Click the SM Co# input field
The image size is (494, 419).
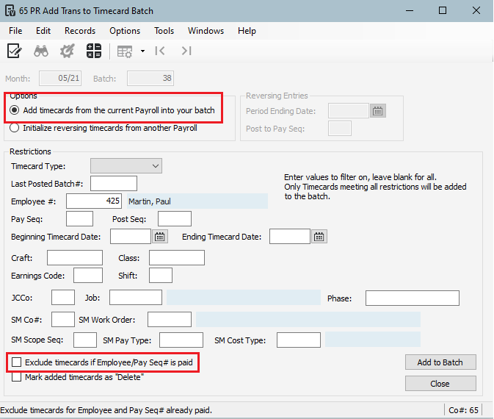63,319
